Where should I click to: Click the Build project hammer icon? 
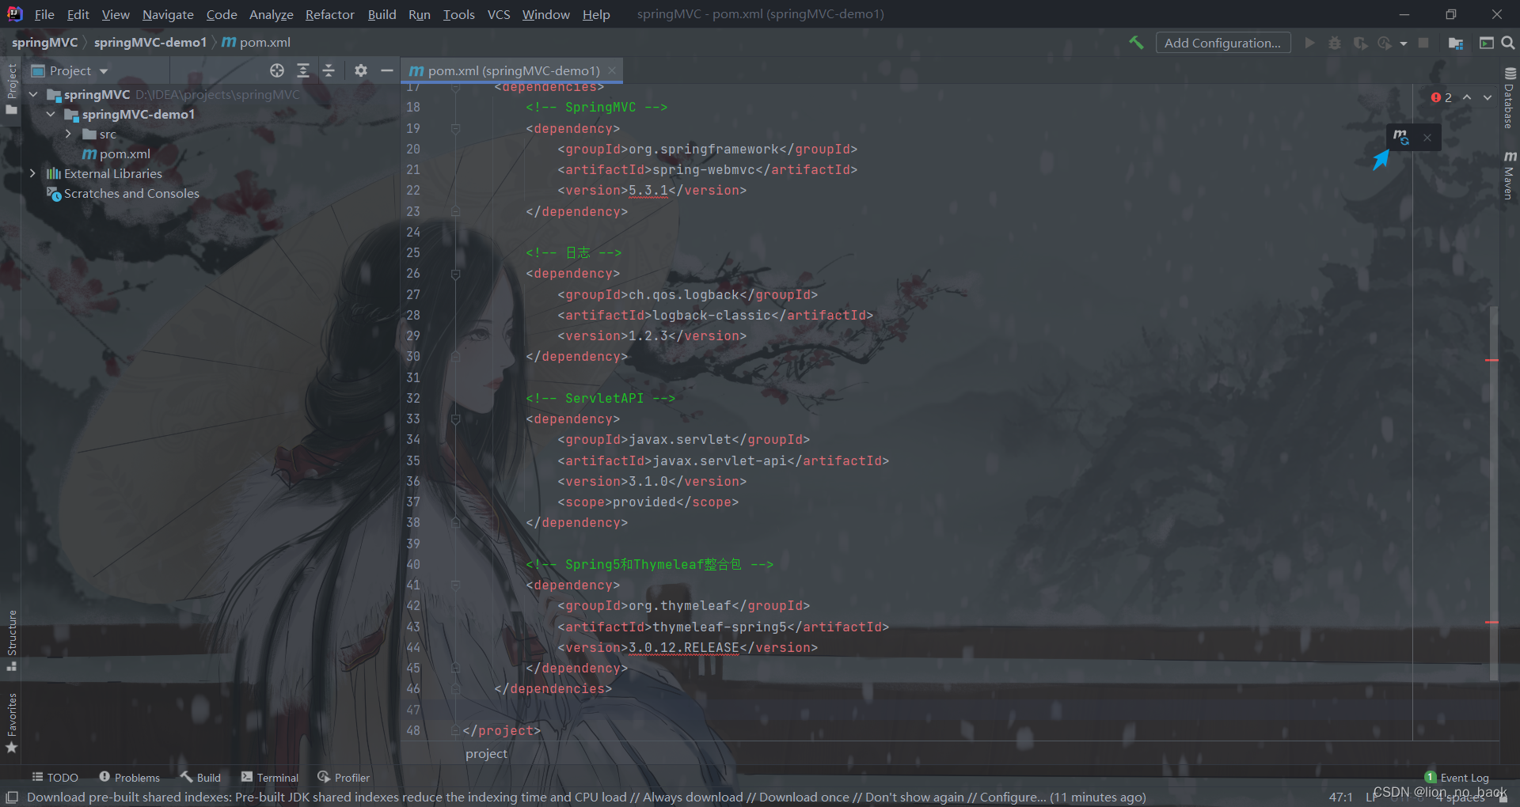[1136, 43]
